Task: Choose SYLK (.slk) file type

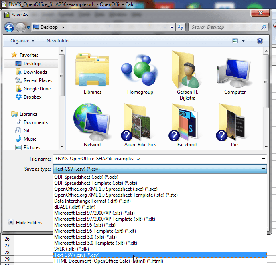Action: pyautogui.click(x=160, y=249)
